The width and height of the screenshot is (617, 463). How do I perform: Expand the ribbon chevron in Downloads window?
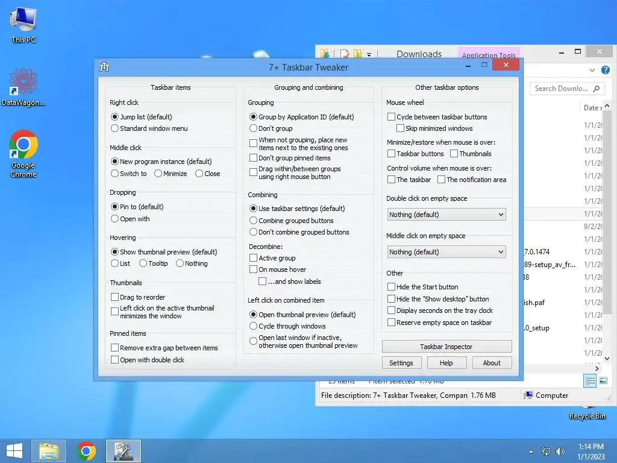click(592, 70)
